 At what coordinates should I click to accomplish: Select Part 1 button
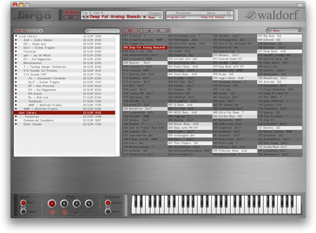[x=52, y=204]
